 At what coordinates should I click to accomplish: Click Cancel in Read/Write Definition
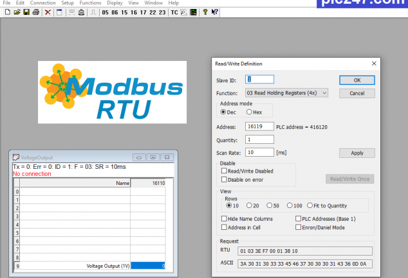click(357, 93)
